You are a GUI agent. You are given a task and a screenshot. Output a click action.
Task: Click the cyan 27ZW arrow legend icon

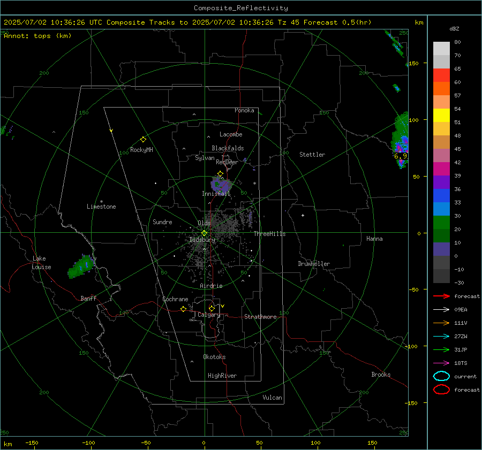(x=441, y=337)
